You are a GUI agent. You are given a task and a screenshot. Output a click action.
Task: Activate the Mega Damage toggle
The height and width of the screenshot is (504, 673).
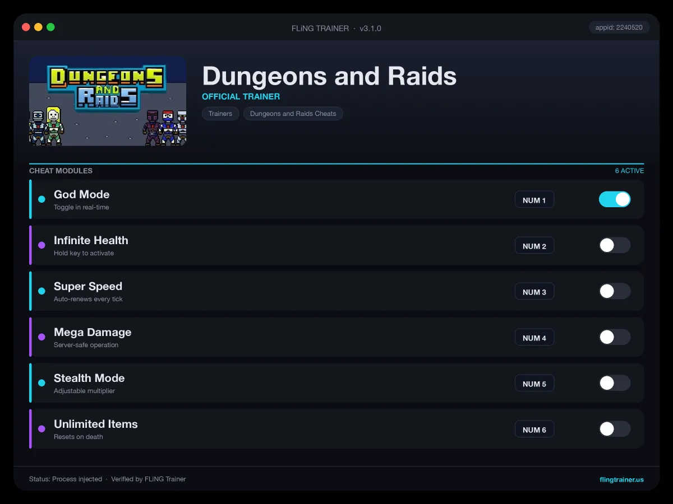click(615, 337)
